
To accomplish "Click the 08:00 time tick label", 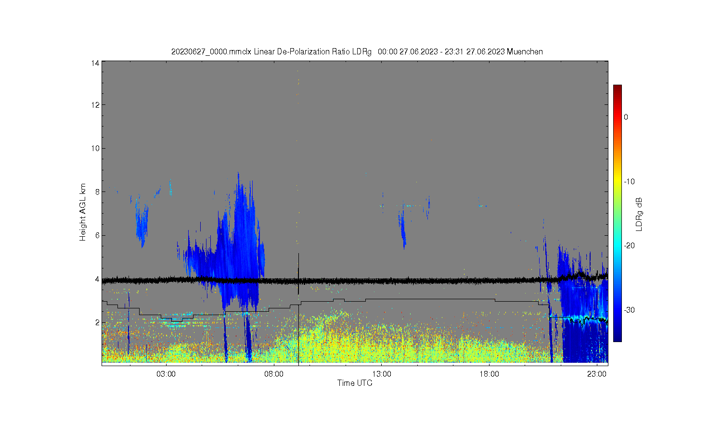I will pyautogui.click(x=274, y=374).
